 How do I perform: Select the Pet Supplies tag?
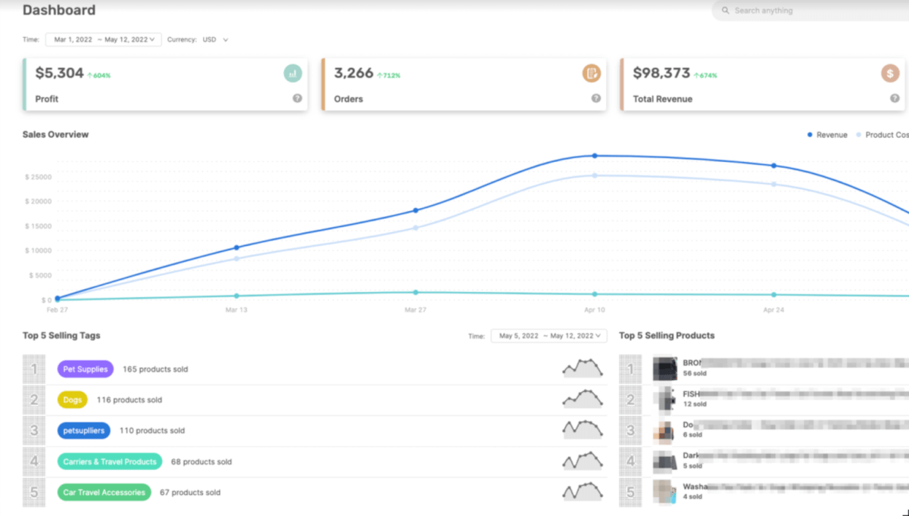click(x=85, y=368)
